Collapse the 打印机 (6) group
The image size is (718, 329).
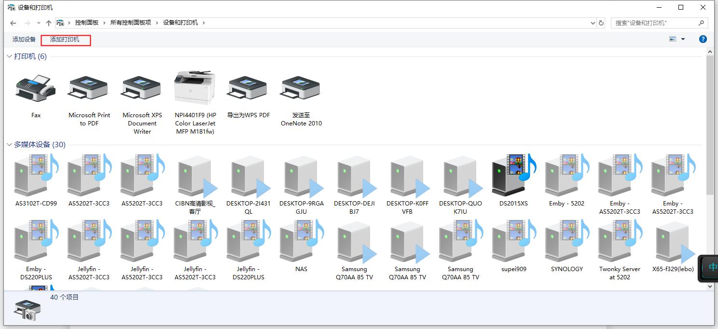tap(9, 56)
